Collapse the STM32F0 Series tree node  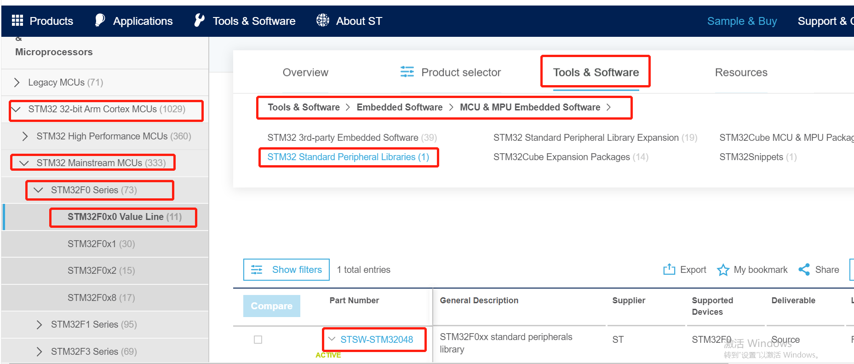[x=39, y=190]
